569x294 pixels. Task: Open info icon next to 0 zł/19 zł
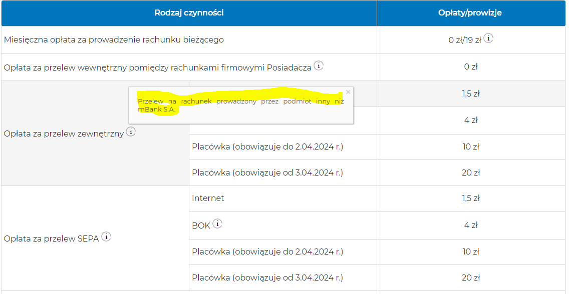click(x=489, y=37)
